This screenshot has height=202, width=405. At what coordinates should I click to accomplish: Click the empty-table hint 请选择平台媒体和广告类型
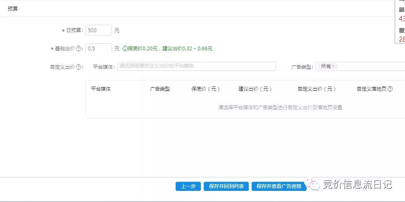point(280,108)
